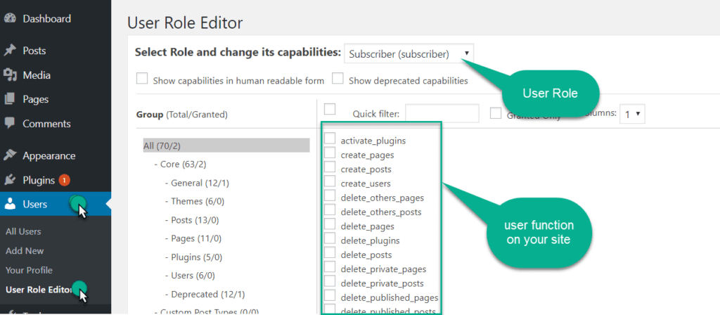Enable Show capabilities in human readable form
The image size is (720, 315).
pyautogui.click(x=142, y=79)
